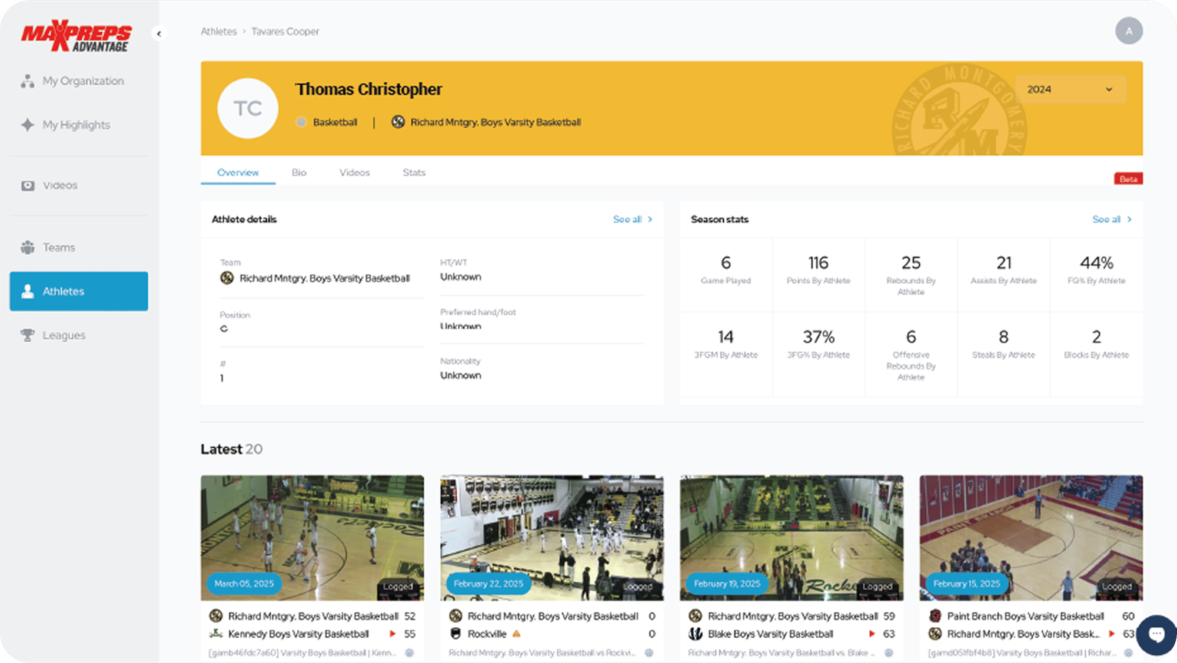The image size is (1177, 663).
Task: Click the Beta badge
Action: coord(1128,179)
